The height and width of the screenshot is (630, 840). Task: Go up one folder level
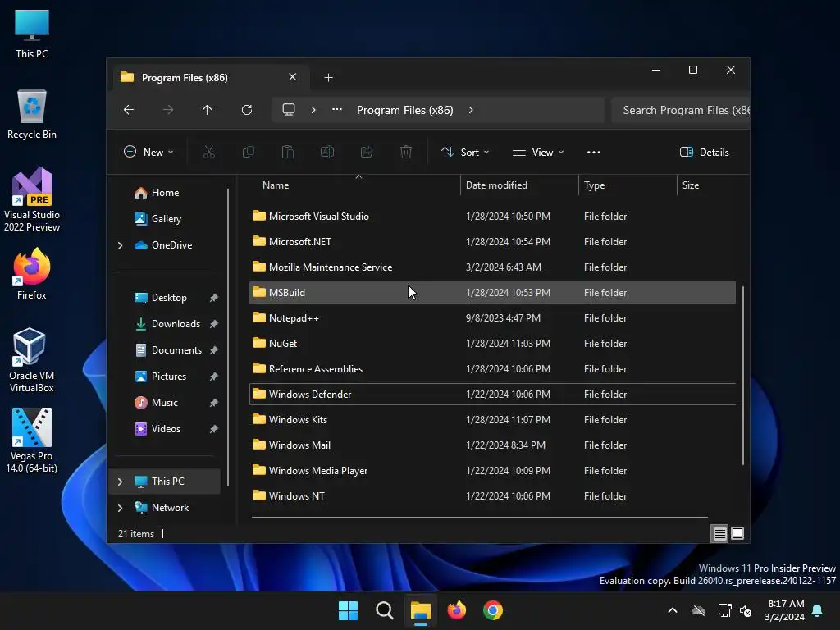[x=208, y=110]
